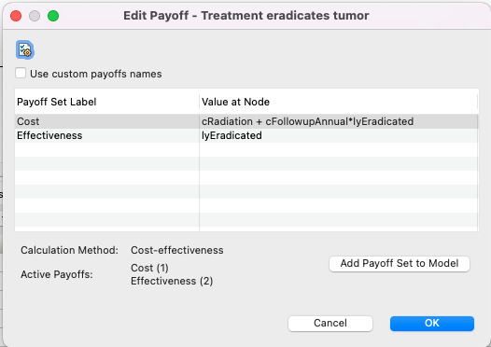Click the gray minimize window button

tap(35, 16)
